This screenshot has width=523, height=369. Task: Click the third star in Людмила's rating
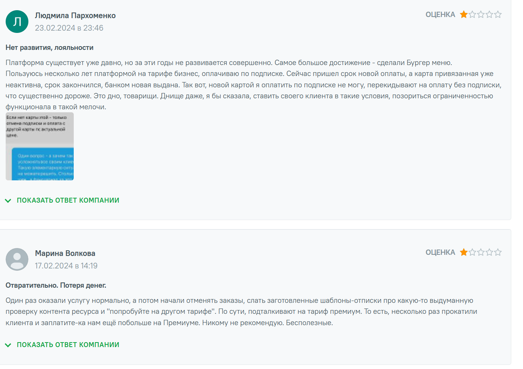point(481,15)
